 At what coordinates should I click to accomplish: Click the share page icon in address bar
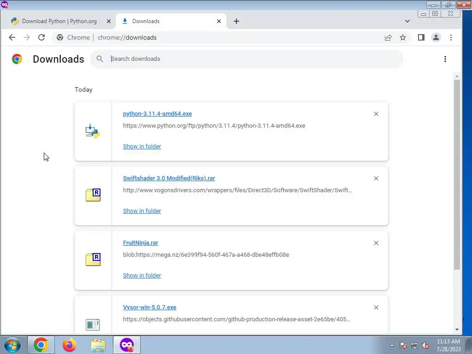point(388,37)
